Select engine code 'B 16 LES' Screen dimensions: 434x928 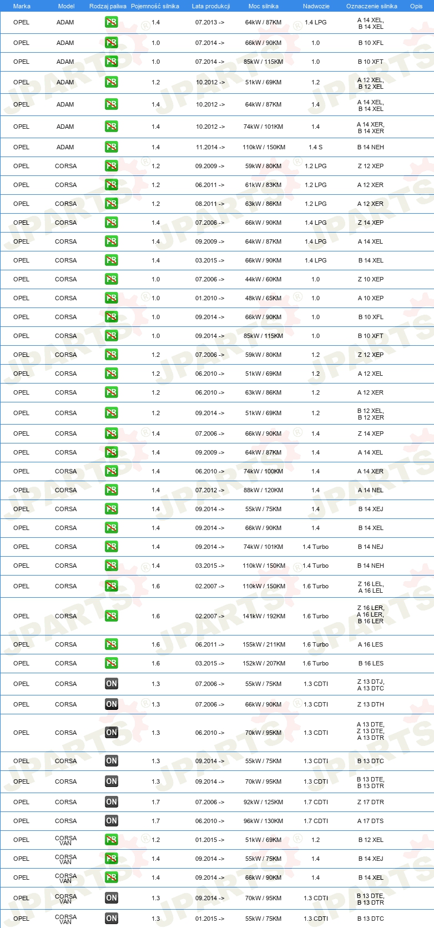tap(371, 663)
